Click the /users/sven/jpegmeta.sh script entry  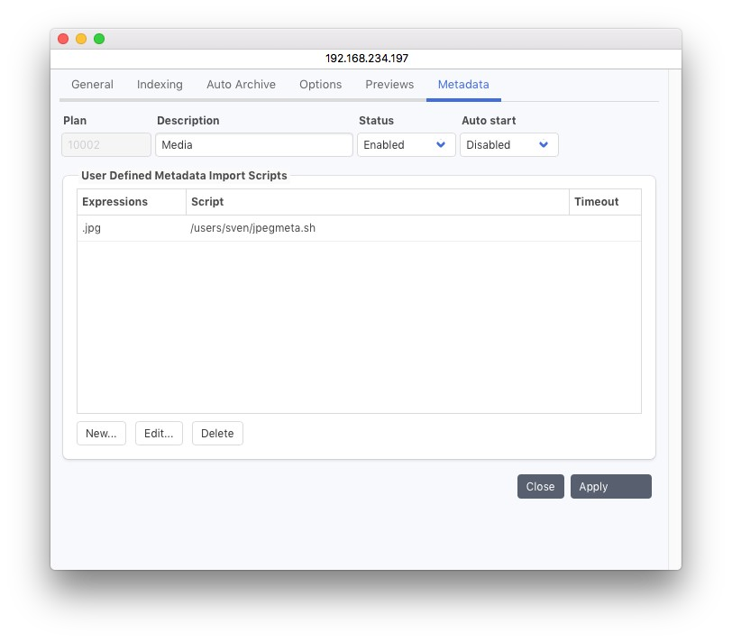[253, 228]
